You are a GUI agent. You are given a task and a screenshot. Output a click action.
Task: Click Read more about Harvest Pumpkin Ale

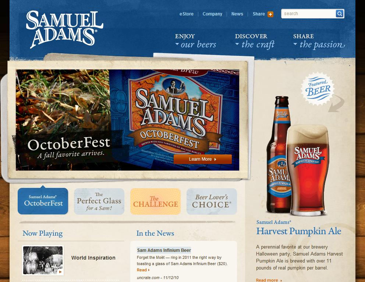pos(269,280)
